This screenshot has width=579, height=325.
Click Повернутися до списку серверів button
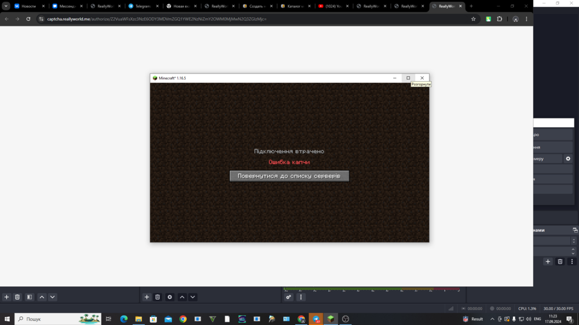[289, 176]
